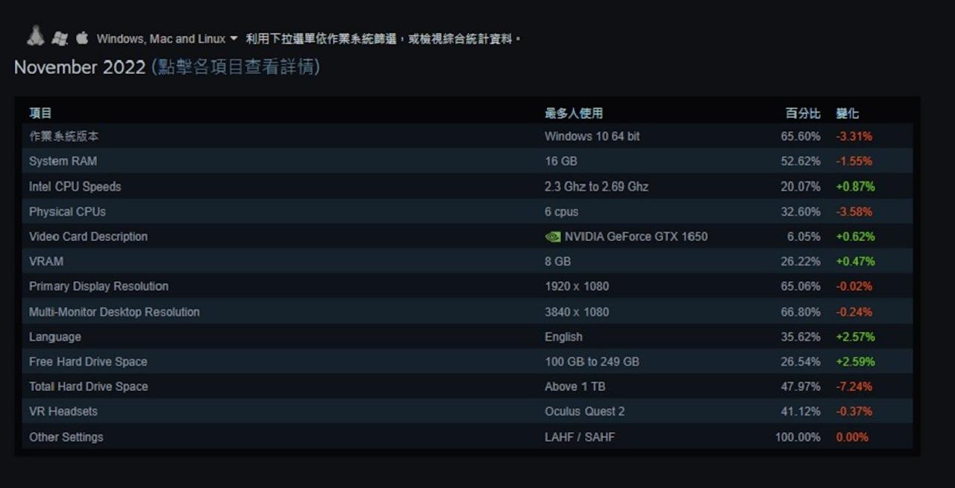Show Total Hard Drive Space details

point(88,387)
